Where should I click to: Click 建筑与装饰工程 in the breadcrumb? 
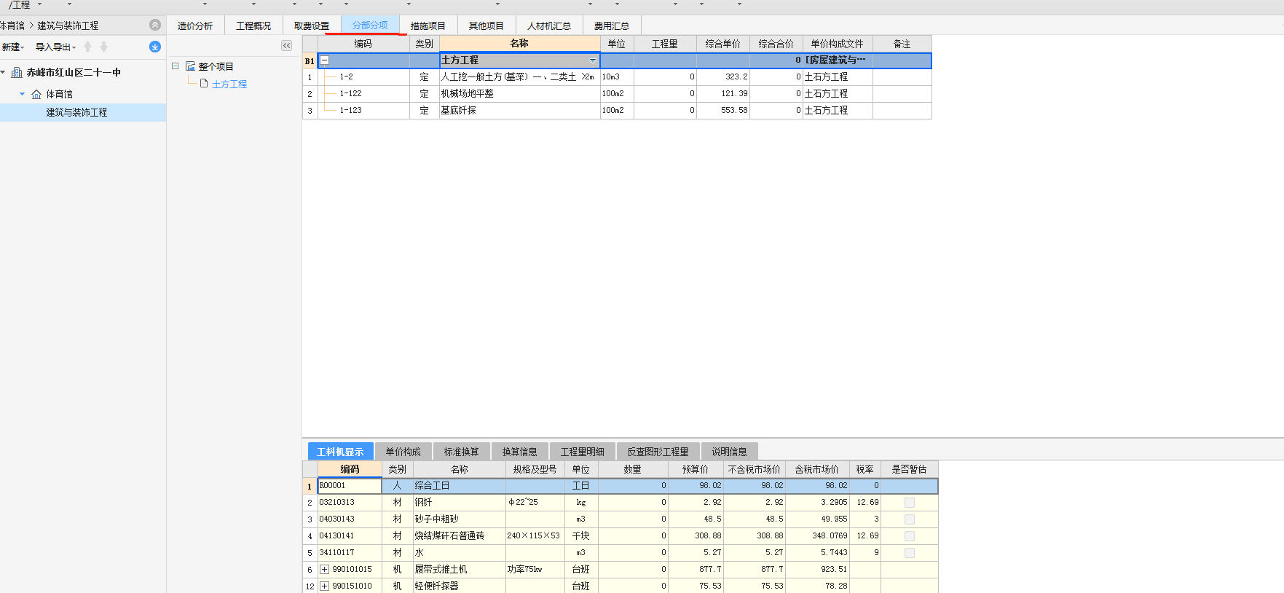(68, 25)
